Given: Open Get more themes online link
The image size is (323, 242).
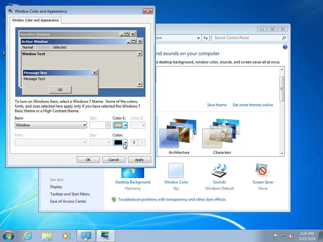Looking at the screenshot, I should pyautogui.click(x=253, y=105).
